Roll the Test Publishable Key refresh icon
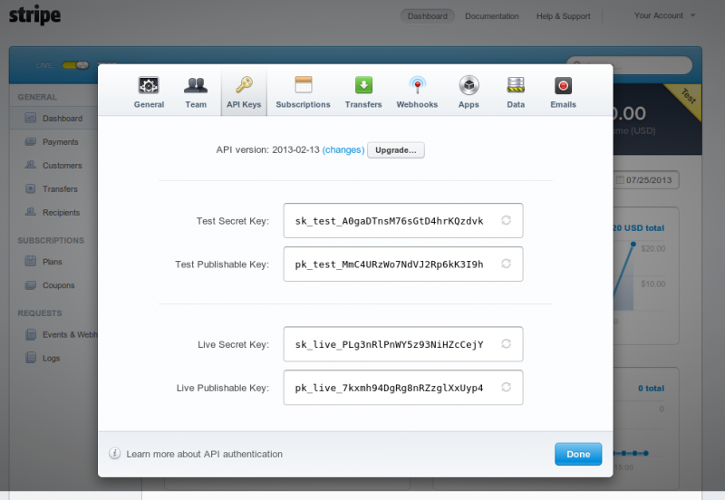The image size is (725, 500). [506, 264]
